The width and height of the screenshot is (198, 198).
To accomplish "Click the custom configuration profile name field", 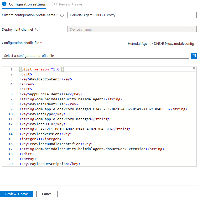I will [132, 15].
